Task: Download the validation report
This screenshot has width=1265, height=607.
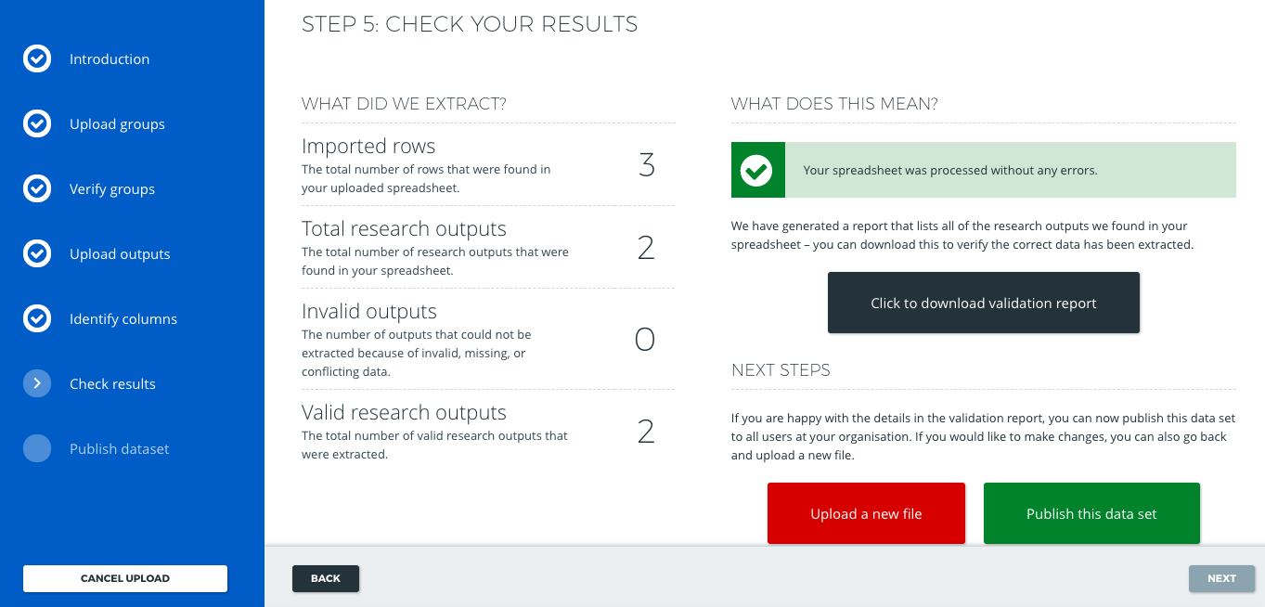Action: [x=983, y=303]
